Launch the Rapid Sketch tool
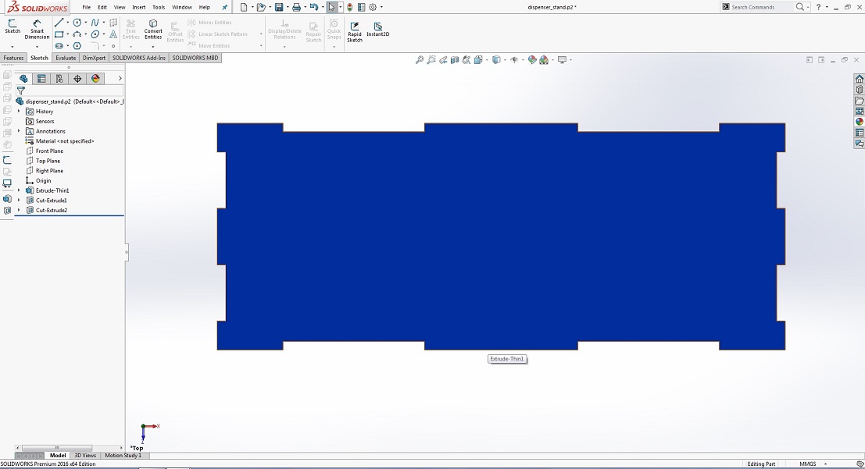865x469 pixels. coord(355,32)
